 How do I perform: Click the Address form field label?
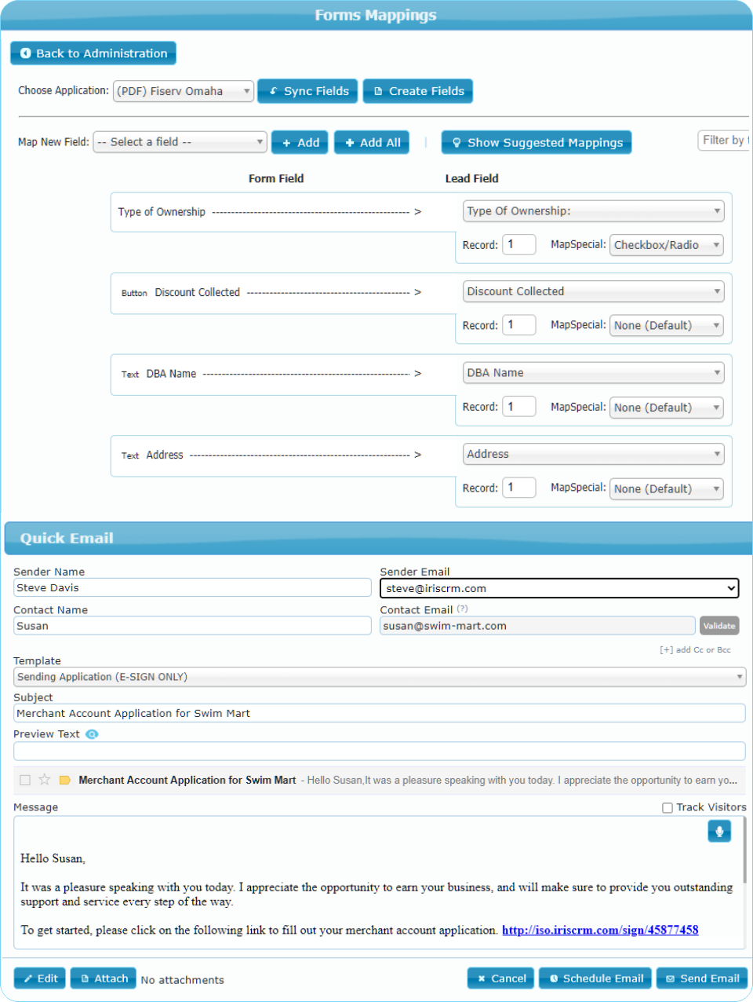tap(165, 455)
